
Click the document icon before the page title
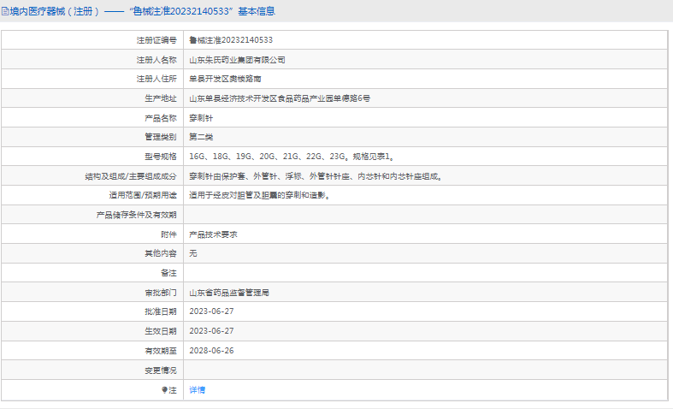(x=5, y=12)
